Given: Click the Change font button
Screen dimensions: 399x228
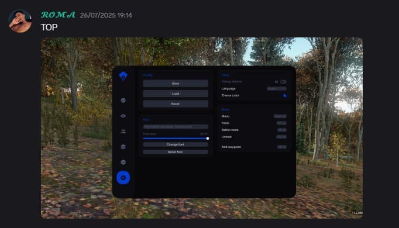Looking at the screenshot, I should click(x=176, y=144).
